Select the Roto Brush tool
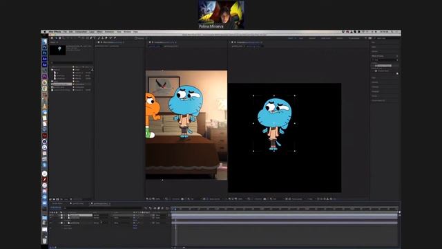This screenshot has height=249, width=442. click(110, 38)
